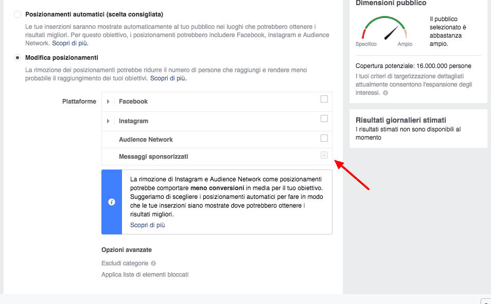Check the Facebook platform checkbox
Image resolution: width=491 pixels, height=304 pixels.
click(324, 99)
